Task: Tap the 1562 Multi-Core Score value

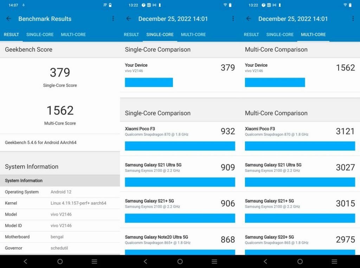Action: coord(60,110)
